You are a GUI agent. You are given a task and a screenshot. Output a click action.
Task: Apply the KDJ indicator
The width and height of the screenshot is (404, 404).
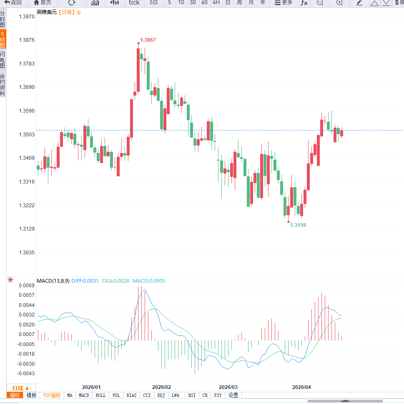click(x=161, y=395)
